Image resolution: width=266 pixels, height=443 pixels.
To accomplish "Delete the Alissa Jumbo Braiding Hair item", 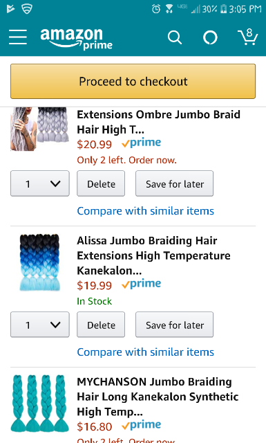I will 101,325.
